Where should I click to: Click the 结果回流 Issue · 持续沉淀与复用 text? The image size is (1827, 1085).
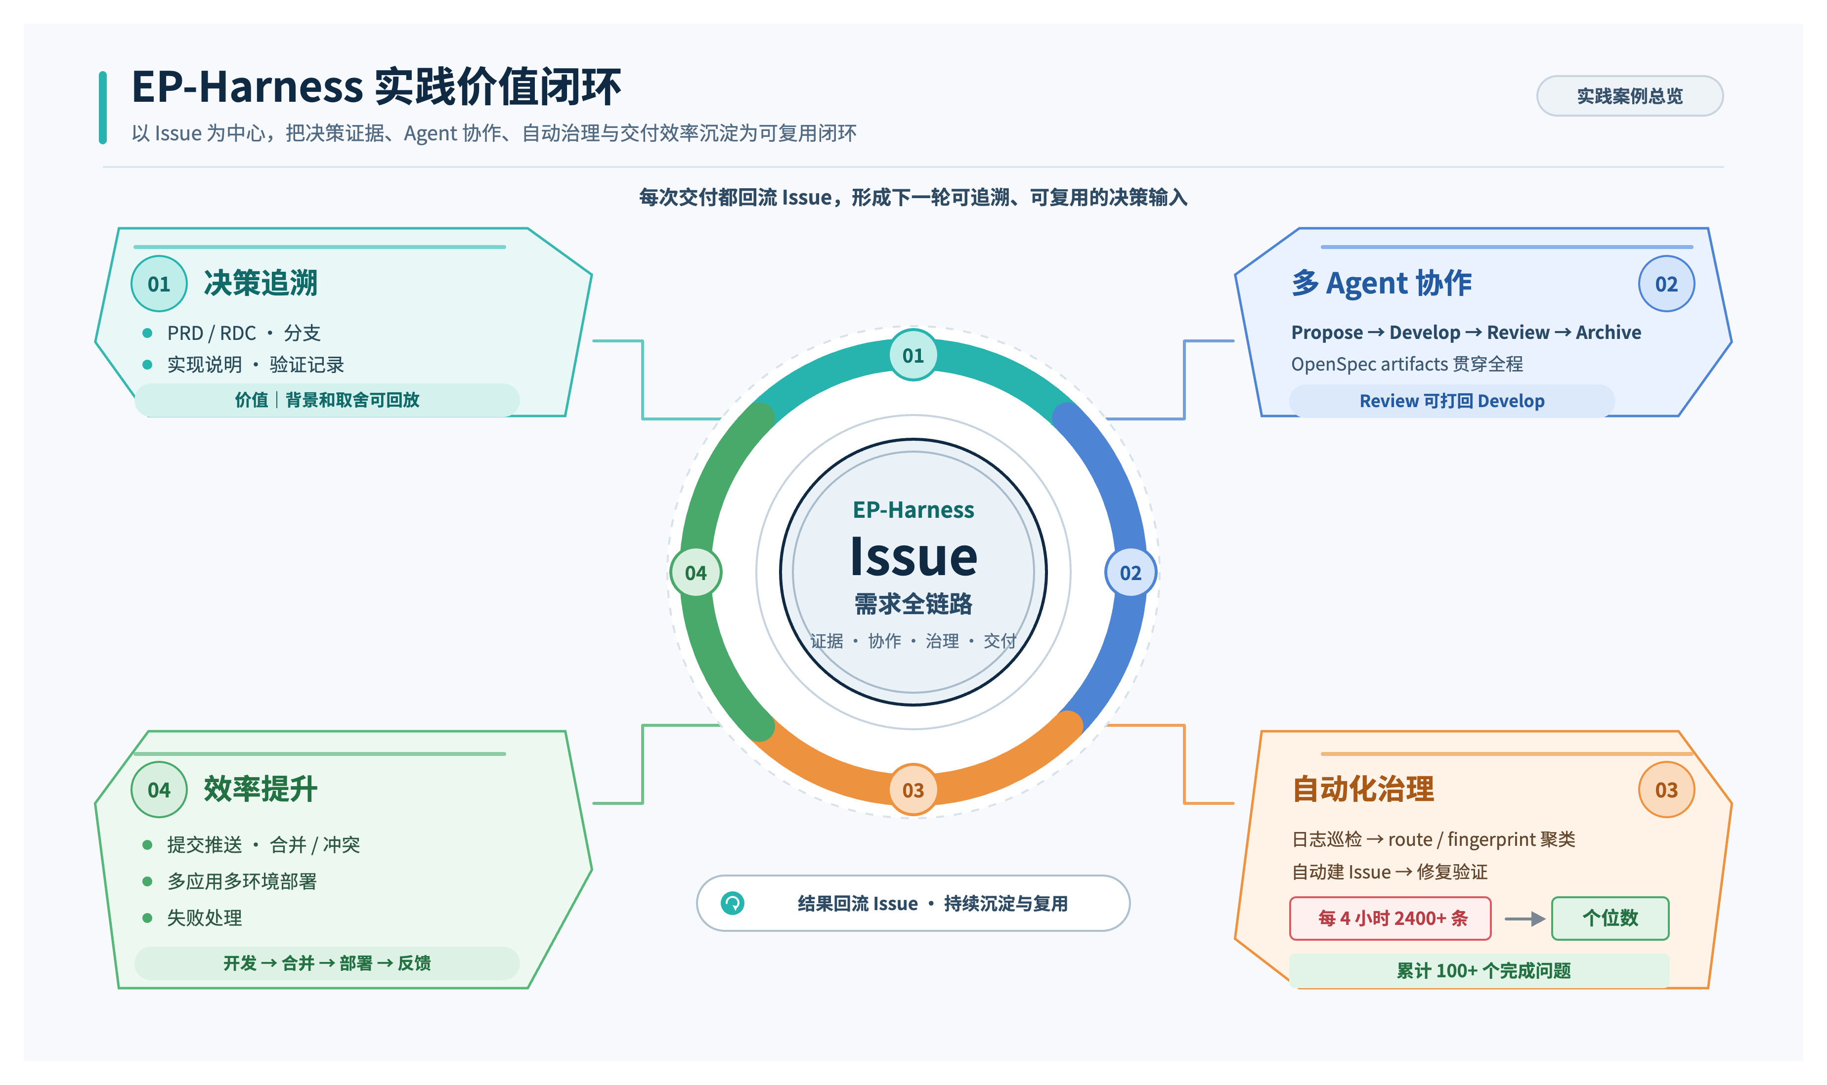tap(932, 904)
